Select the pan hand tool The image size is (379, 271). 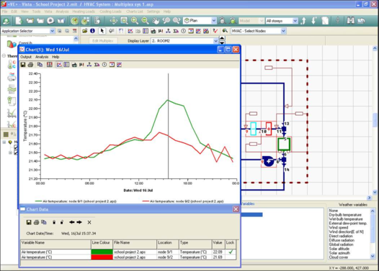156,21
